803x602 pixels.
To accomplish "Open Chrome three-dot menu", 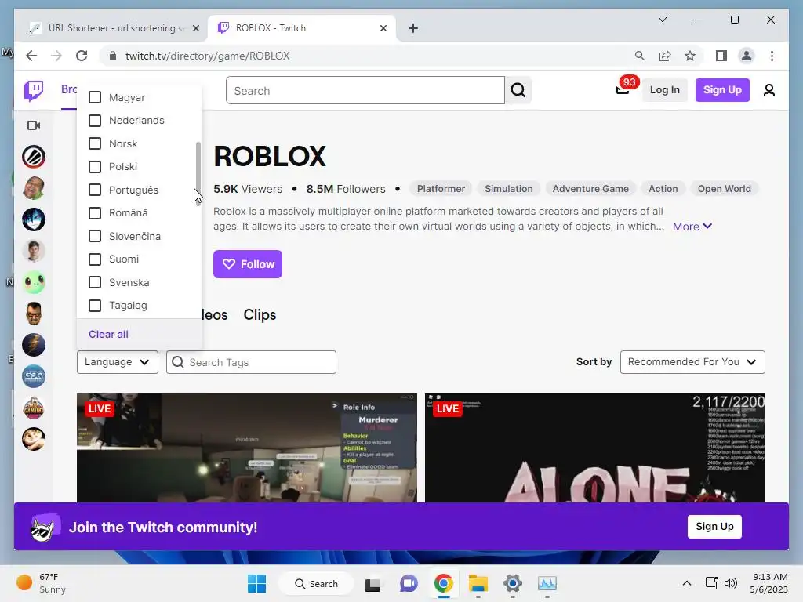I will coord(772,56).
